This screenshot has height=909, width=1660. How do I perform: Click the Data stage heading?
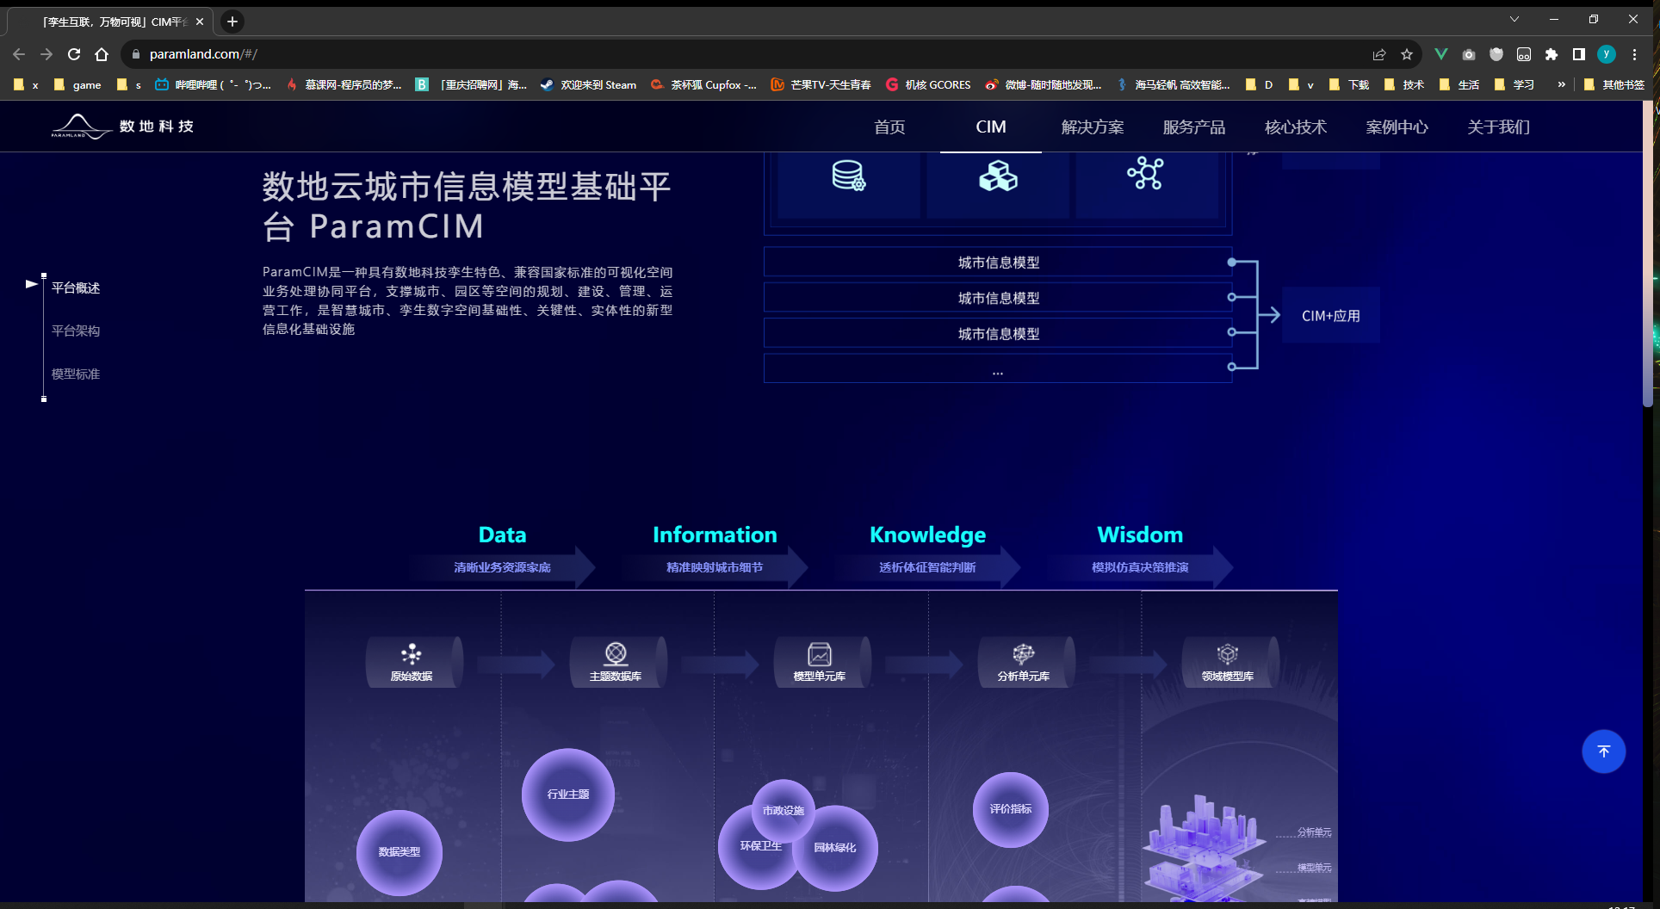point(502,535)
